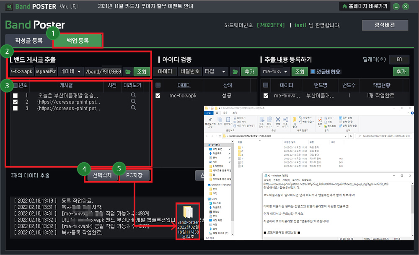Open the me-txxv account dropdown
Screen dimensions: 419x255
coord(275,72)
